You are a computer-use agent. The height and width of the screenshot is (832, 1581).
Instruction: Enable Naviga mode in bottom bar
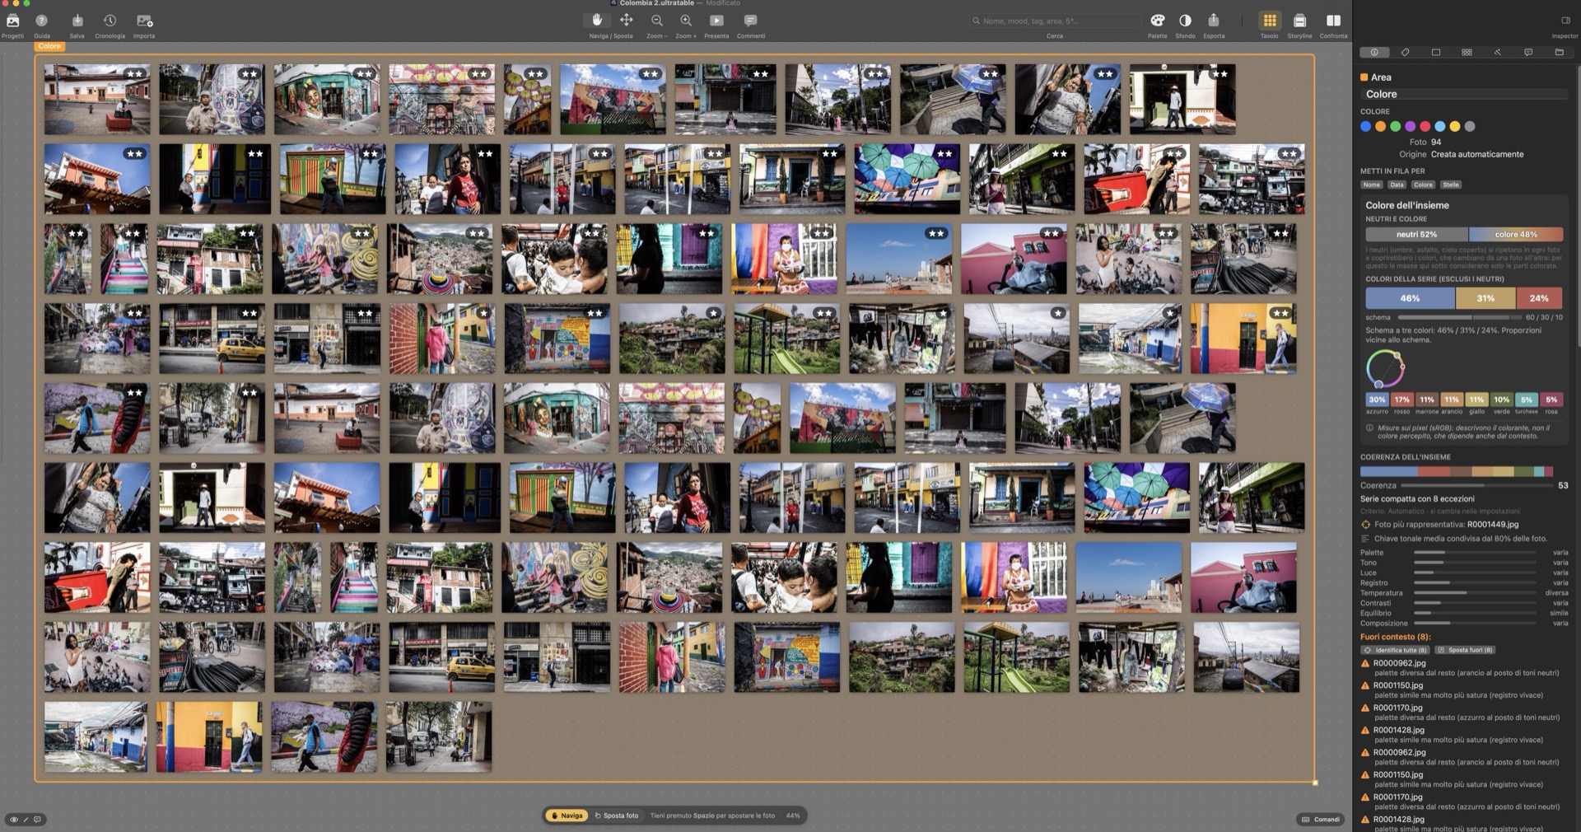[x=567, y=816]
